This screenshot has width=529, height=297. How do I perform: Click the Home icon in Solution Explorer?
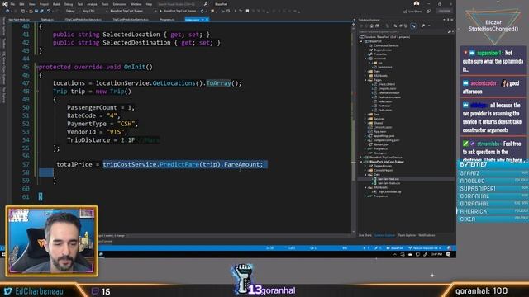tap(371, 26)
